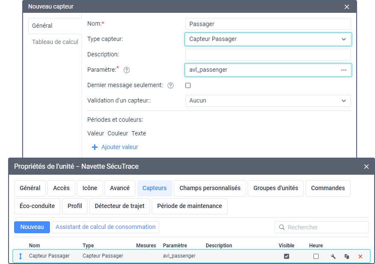The height and width of the screenshot is (264, 375).
Task: Open the Champs personnalisés tab
Action: (210, 188)
